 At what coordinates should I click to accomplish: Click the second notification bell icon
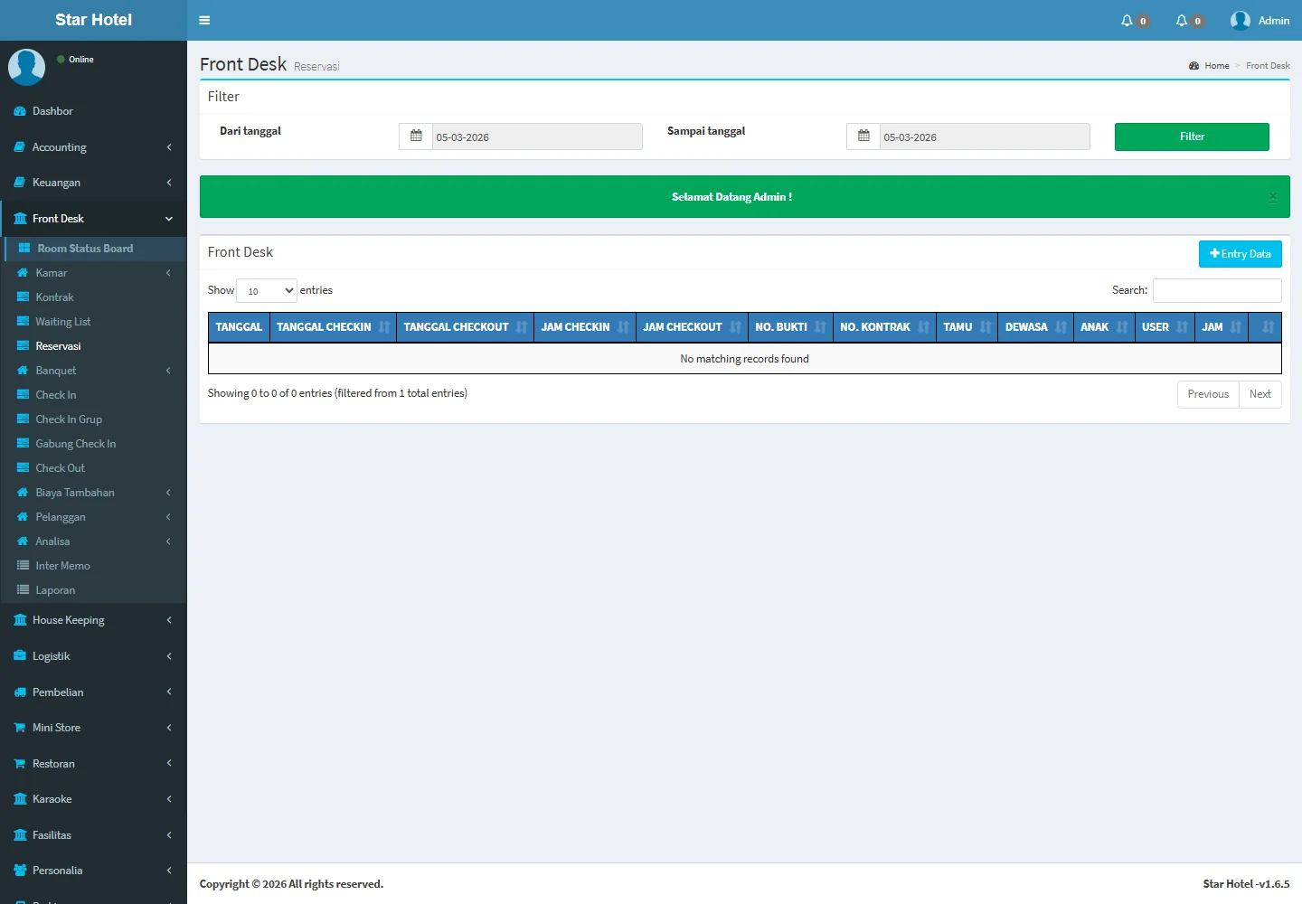coord(1181,20)
